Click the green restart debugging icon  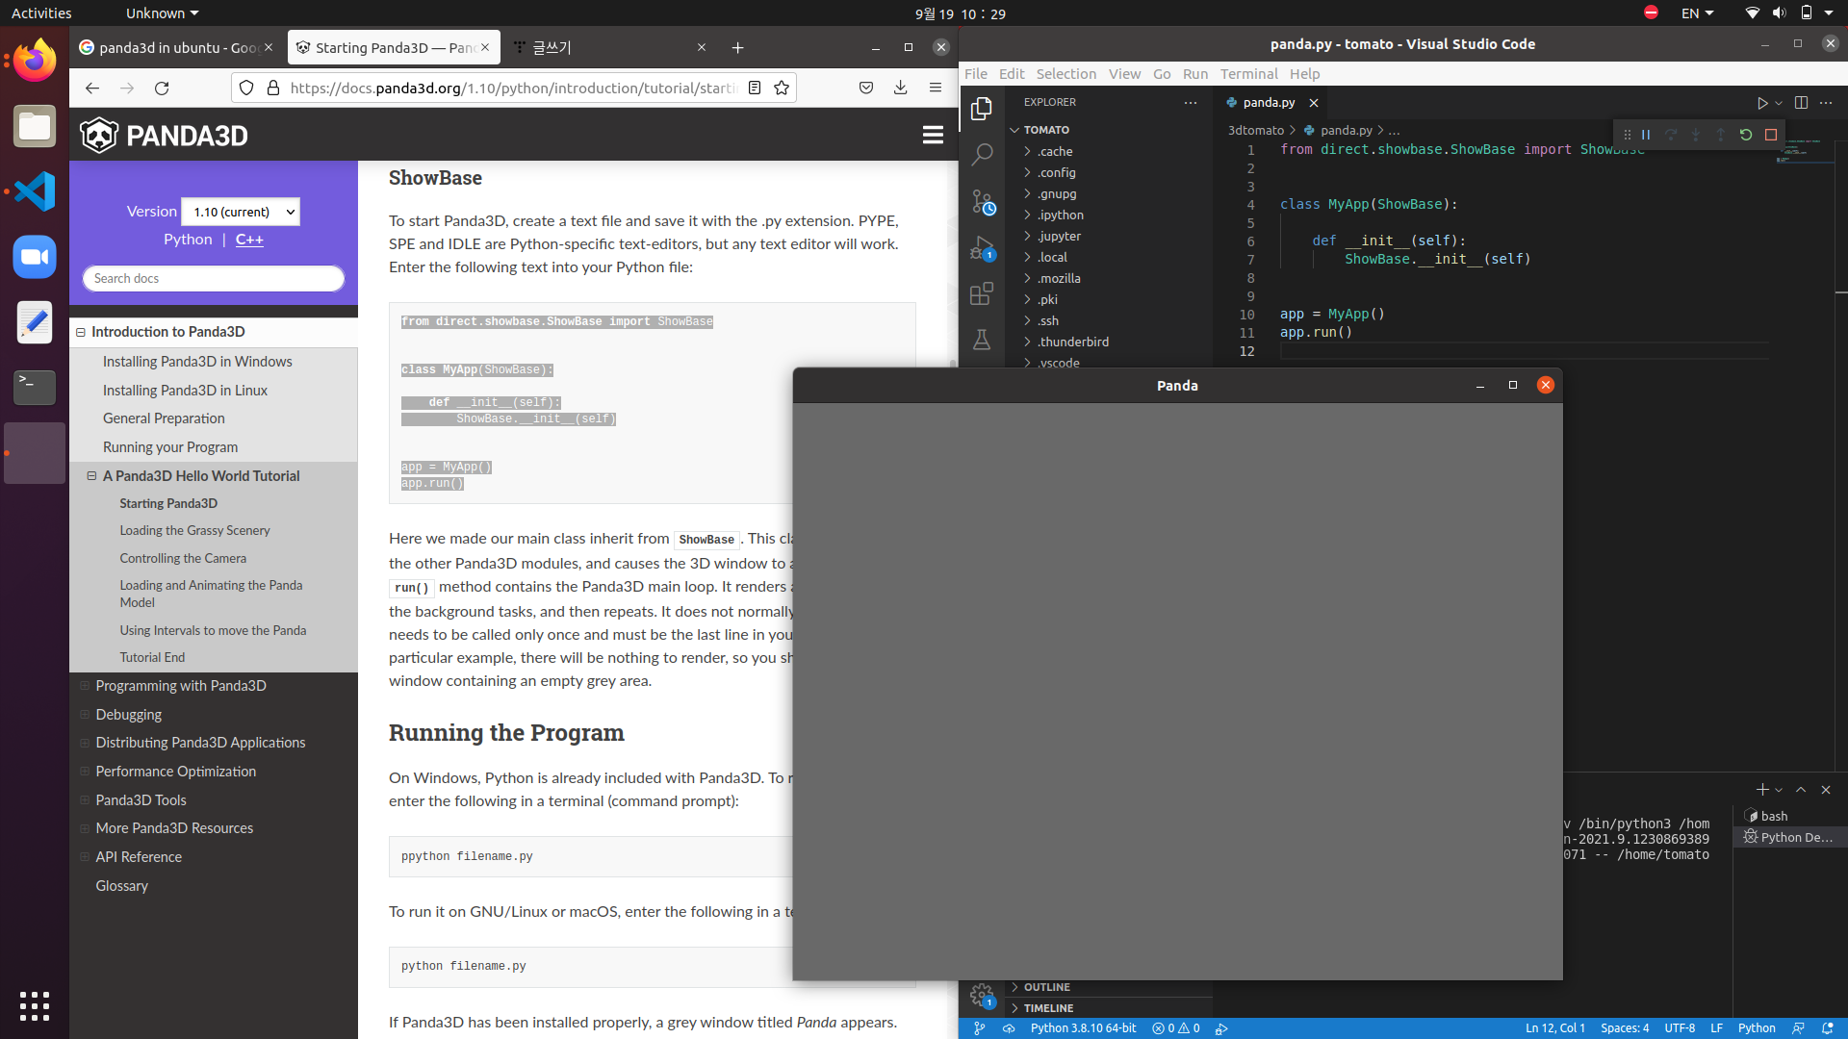[1746, 135]
